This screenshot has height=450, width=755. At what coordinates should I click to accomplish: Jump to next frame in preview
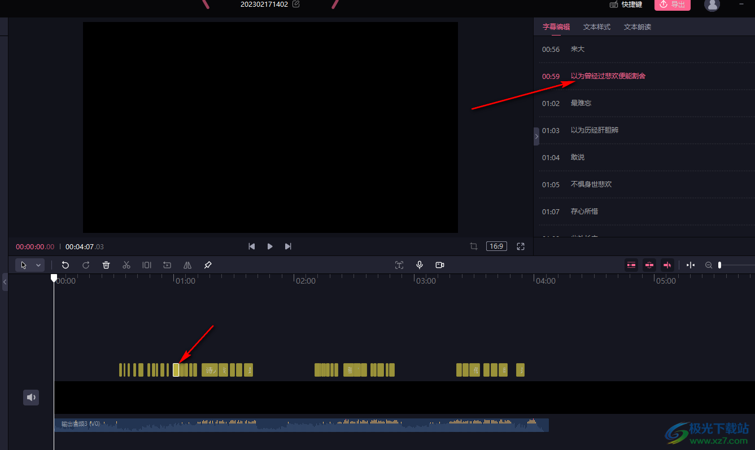288,246
